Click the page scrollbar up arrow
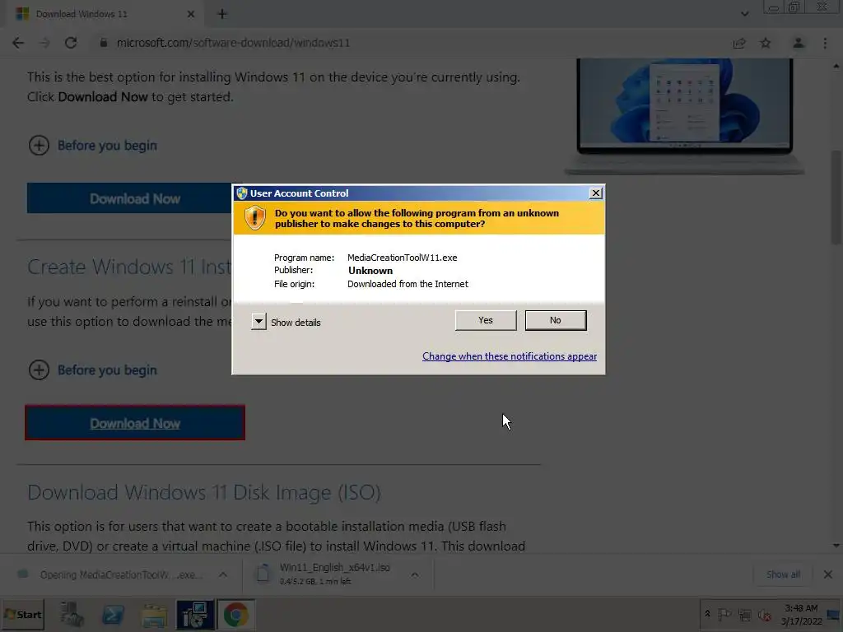 836,66
